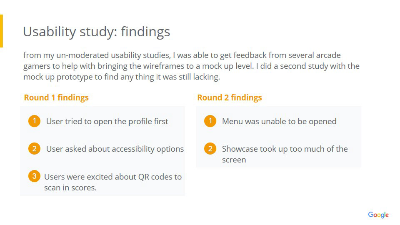Click the Google logo
The height and width of the screenshot is (225, 400).
pos(378,215)
